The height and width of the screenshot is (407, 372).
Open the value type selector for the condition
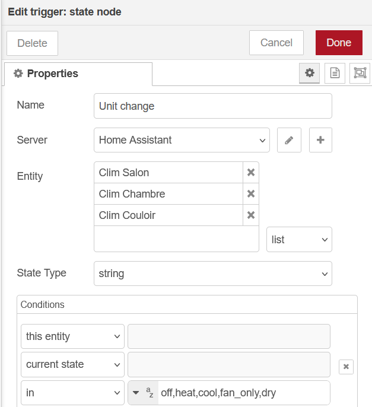coord(143,393)
